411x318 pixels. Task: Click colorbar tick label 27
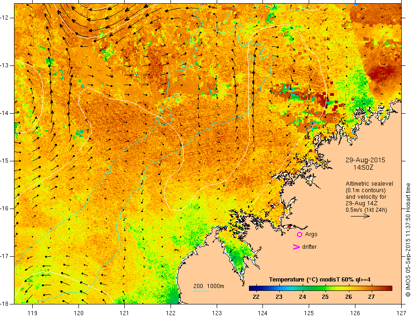[x=371, y=297]
